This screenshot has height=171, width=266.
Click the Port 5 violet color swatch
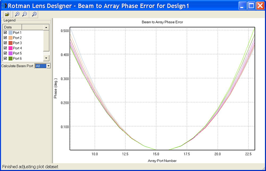tap(10, 53)
